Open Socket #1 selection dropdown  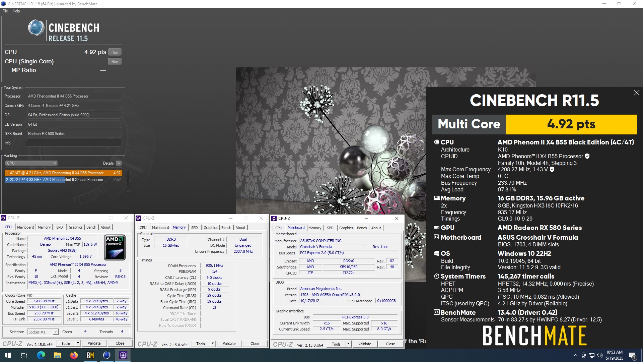point(43,332)
